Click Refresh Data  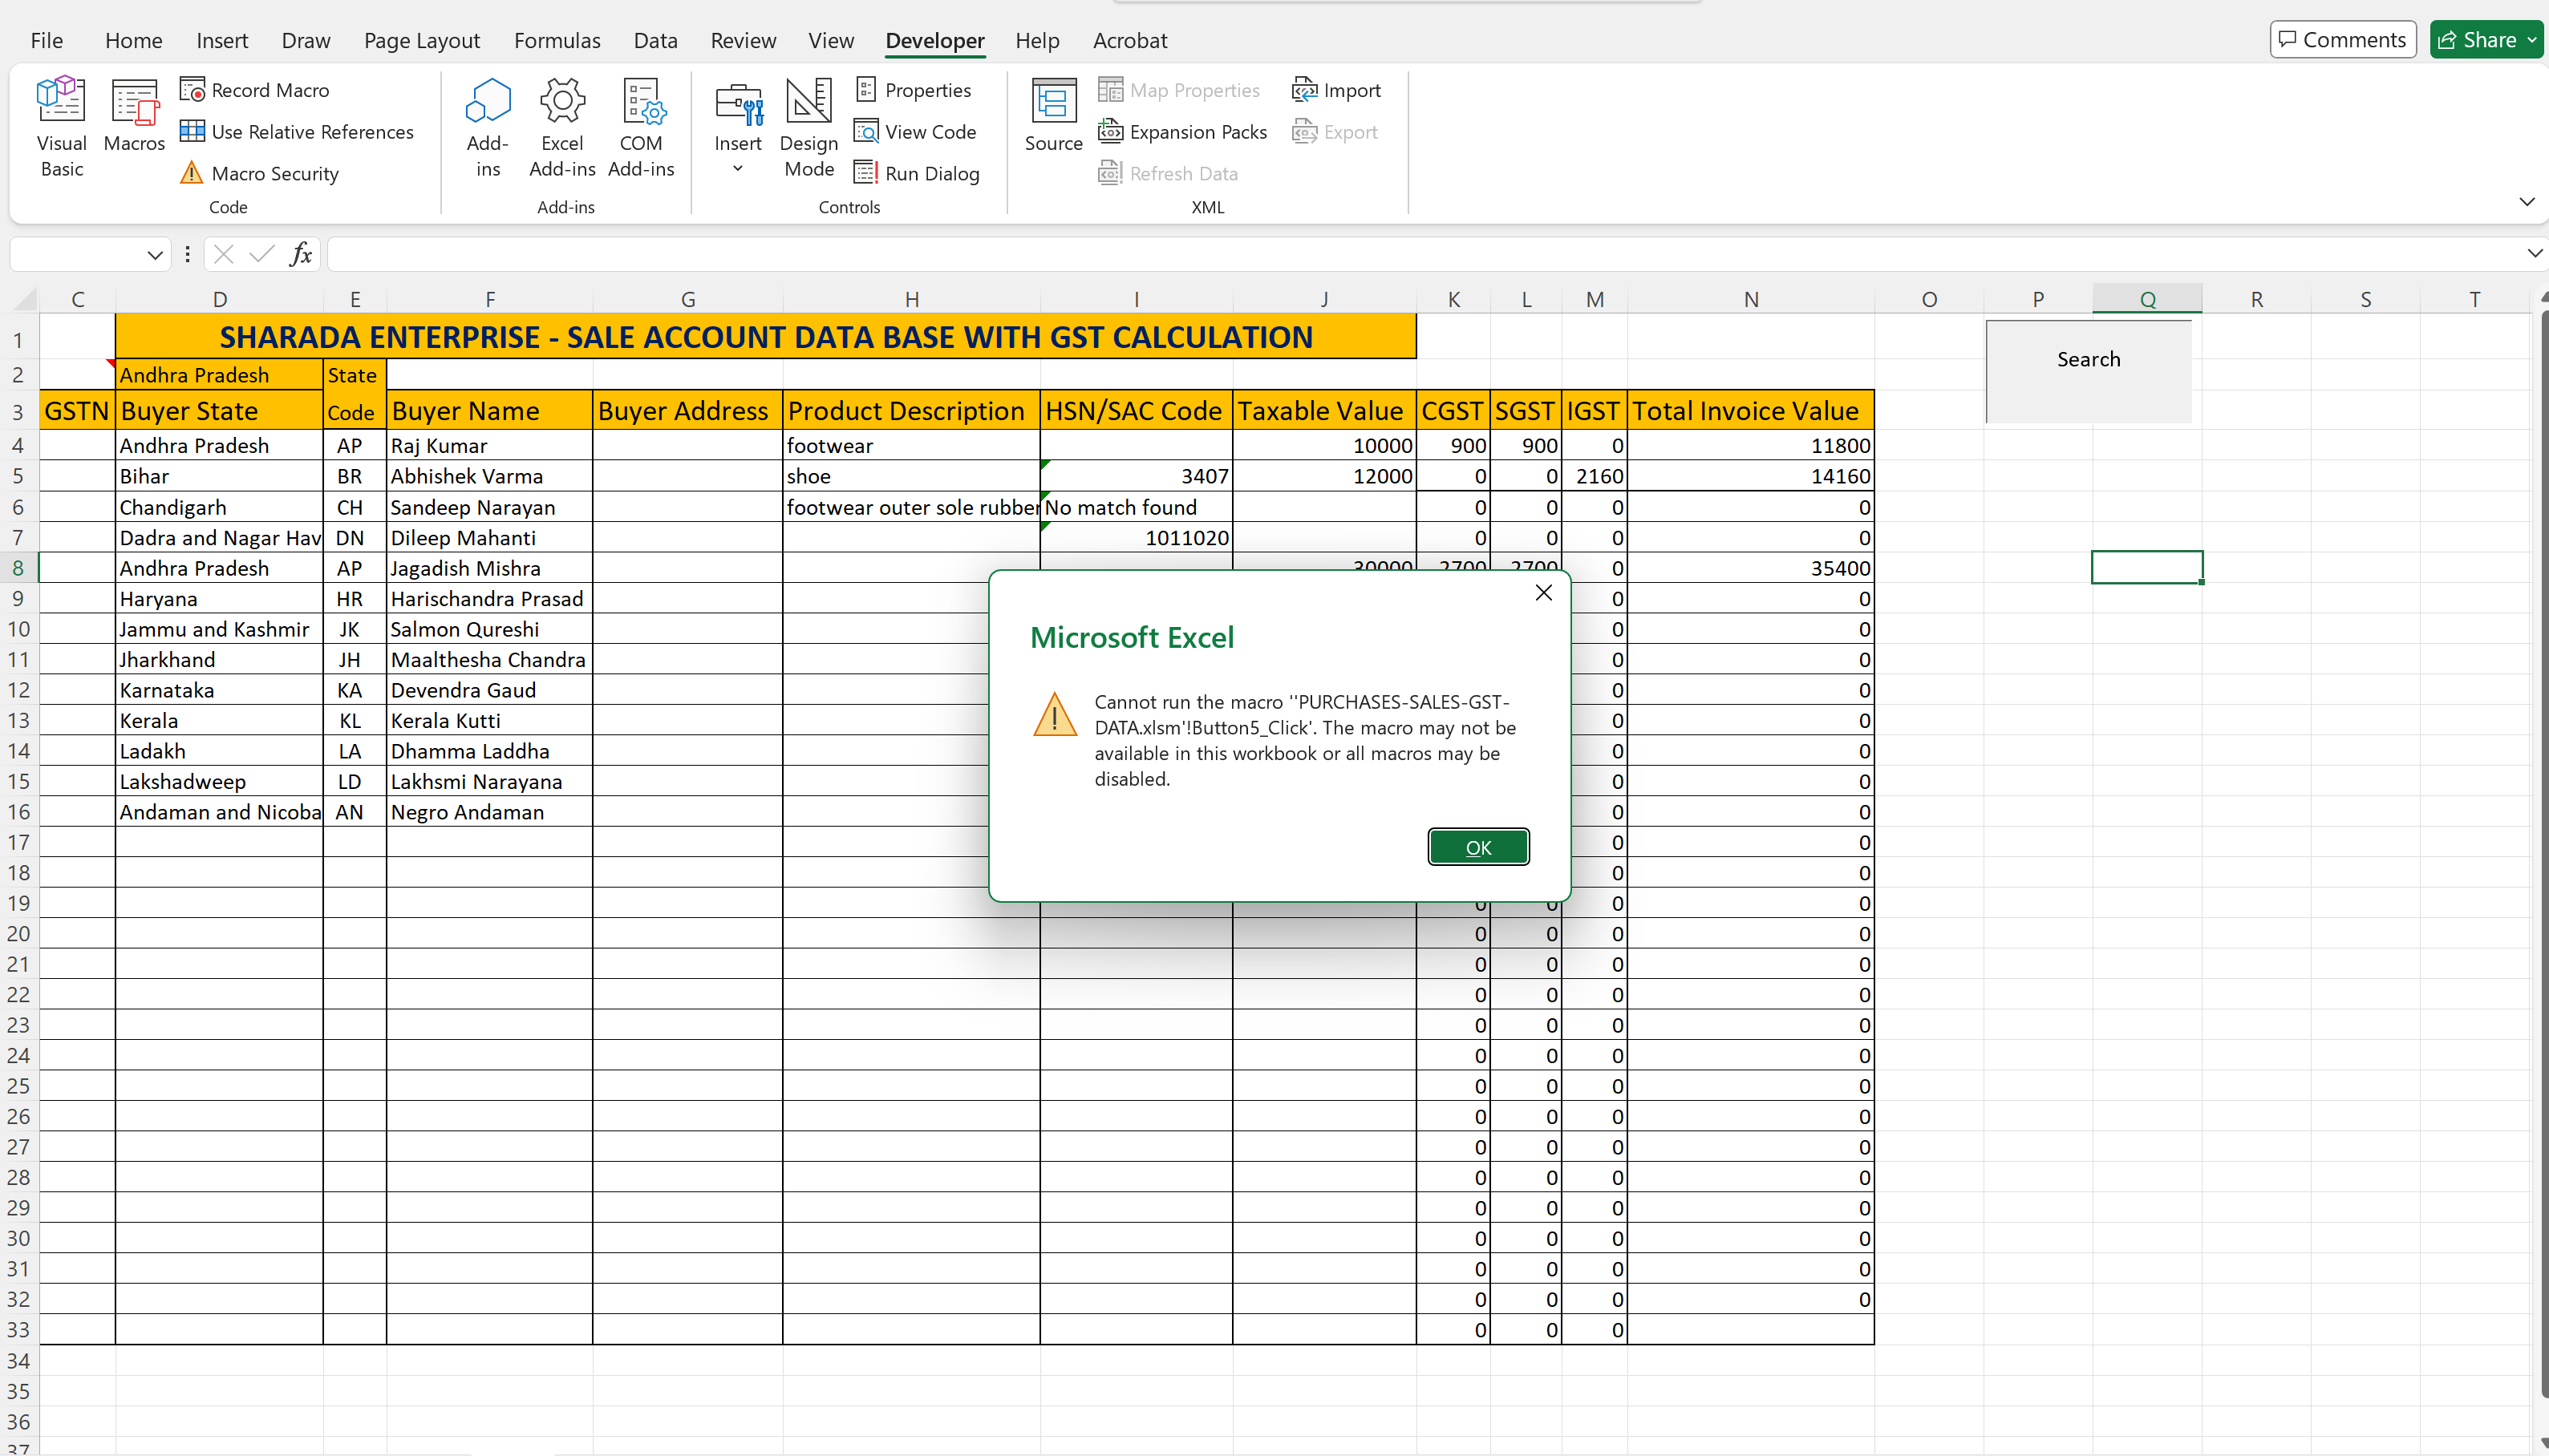click(x=1169, y=173)
